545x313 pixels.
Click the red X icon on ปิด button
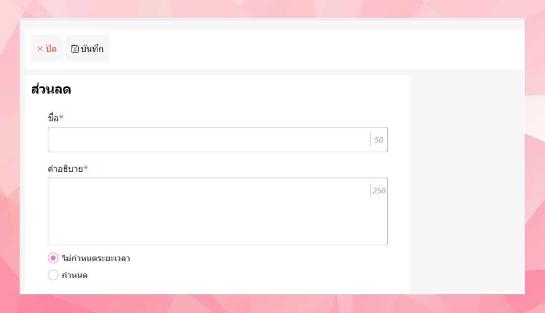[40, 49]
